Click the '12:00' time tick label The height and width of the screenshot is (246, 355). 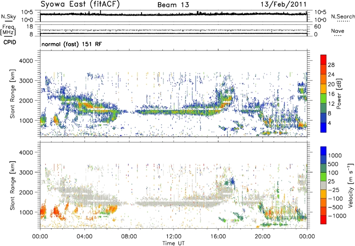tap(174, 237)
